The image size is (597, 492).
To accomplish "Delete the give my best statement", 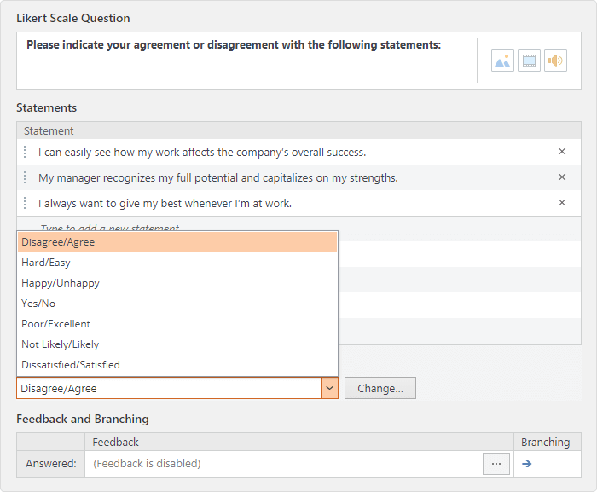I will click(562, 203).
